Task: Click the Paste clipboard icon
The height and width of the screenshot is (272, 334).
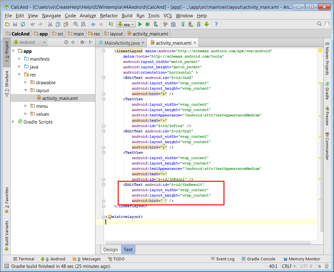Action: 66,24
